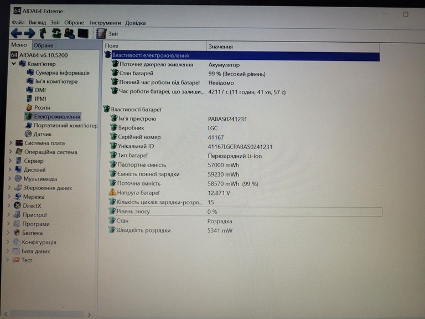Expand the Дисплей node
The width and height of the screenshot is (425, 319).
coord(10,169)
